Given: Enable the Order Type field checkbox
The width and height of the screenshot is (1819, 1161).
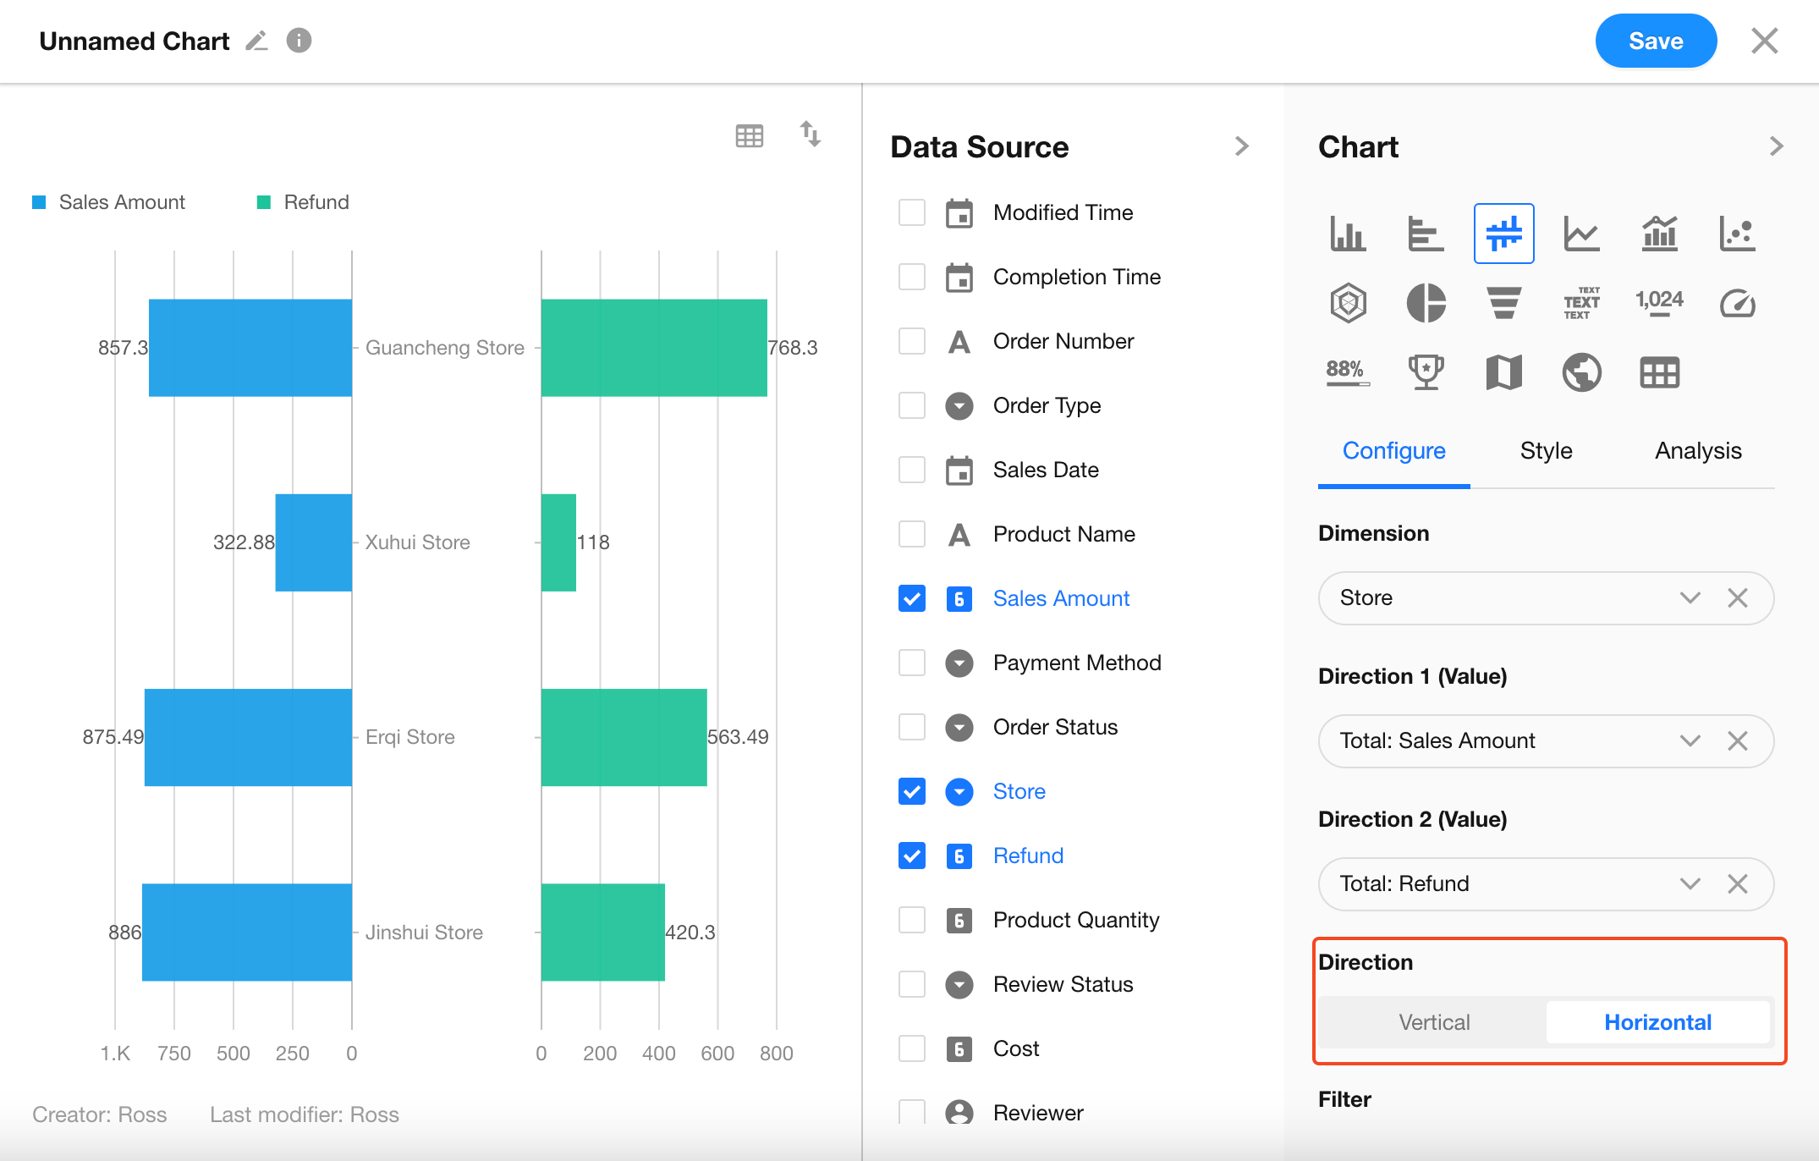Looking at the screenshot, I should click(911, 405).
